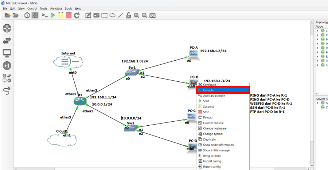
Task: Select Change hostname in context menu
Action: [x=214, y=129]
